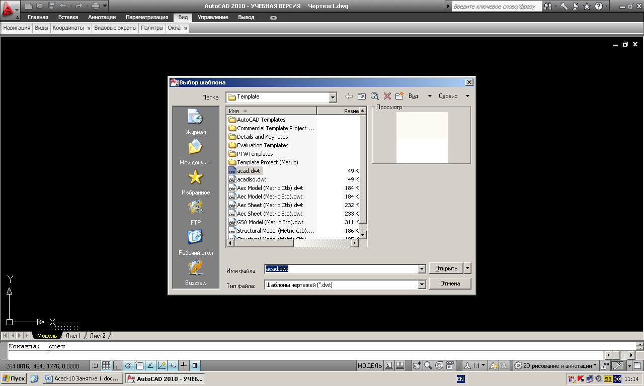The width and height of the screenshot is (644, 386).
Task: Click the Communication Center satellite icon
Action: tap(575, 6)
